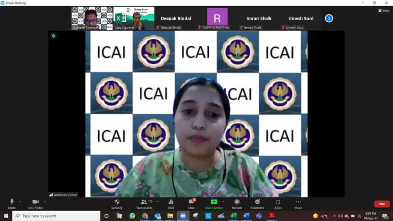Open the Security menu
The height and width of the screenshot is (221, 393).
117,204
